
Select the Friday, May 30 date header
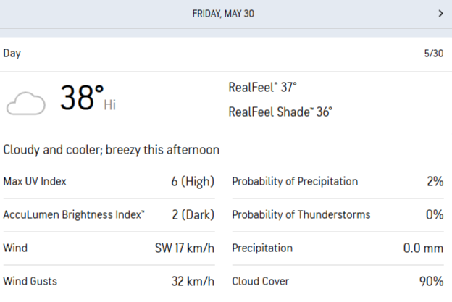tap(223, 13)
